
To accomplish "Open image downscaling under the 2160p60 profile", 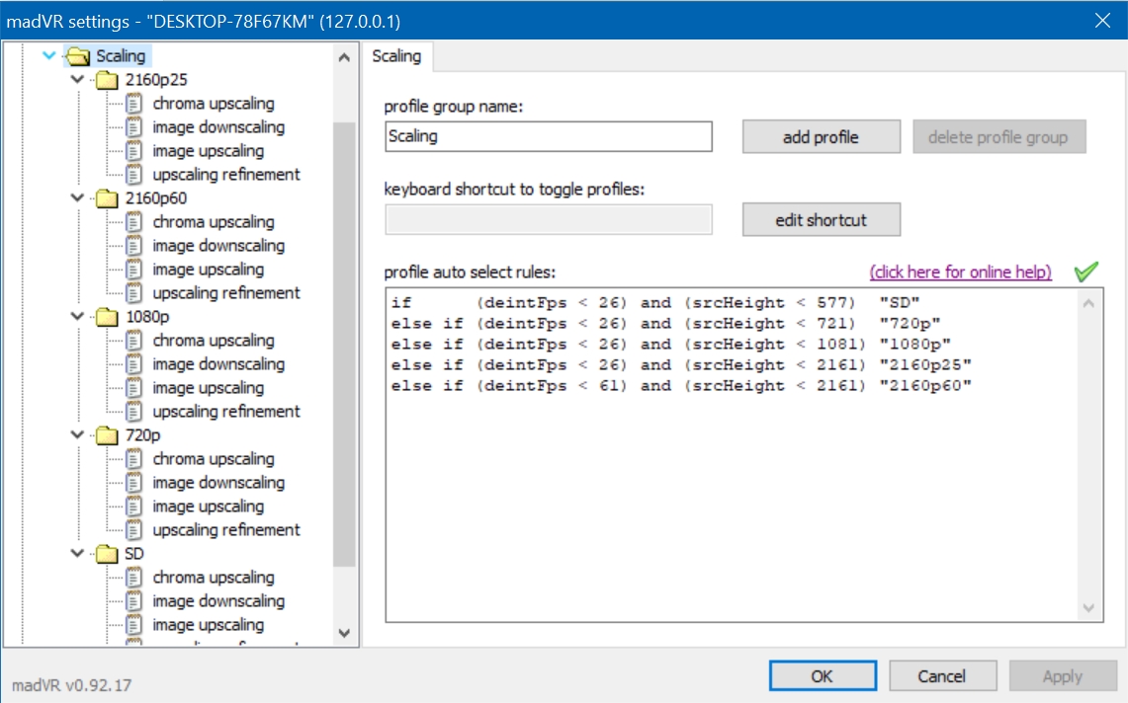I will coord(218,246).
